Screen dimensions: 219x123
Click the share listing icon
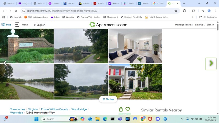point(121,109)
